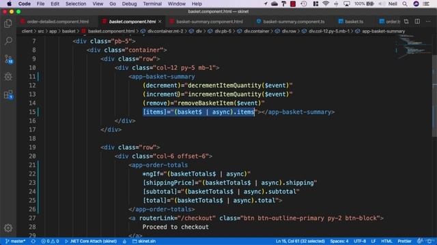Open the Manage gear icon
The width and height of the screenshot is (437, 245).
coord(8,228)
